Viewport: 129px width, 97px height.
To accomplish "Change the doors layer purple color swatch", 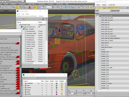I will [x=56, y=86].
